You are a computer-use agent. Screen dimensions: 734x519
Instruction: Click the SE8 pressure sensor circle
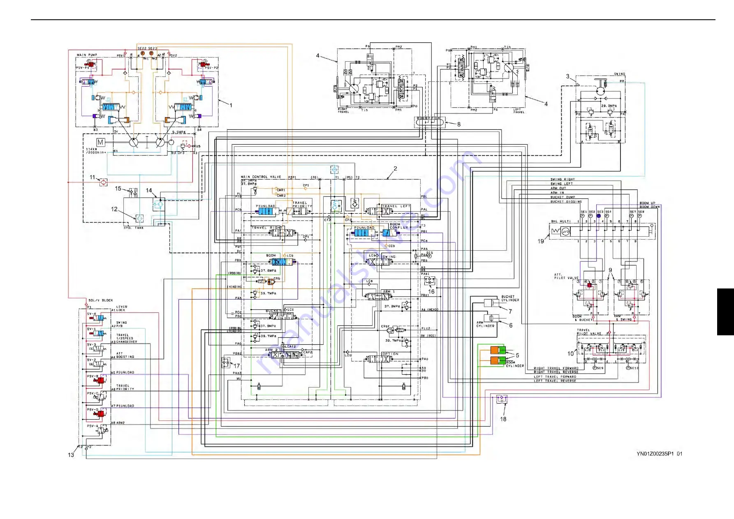639,216
